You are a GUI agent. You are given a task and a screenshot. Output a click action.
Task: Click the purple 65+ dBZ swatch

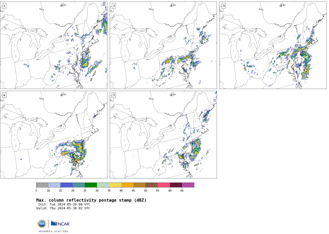click(188, 185)
